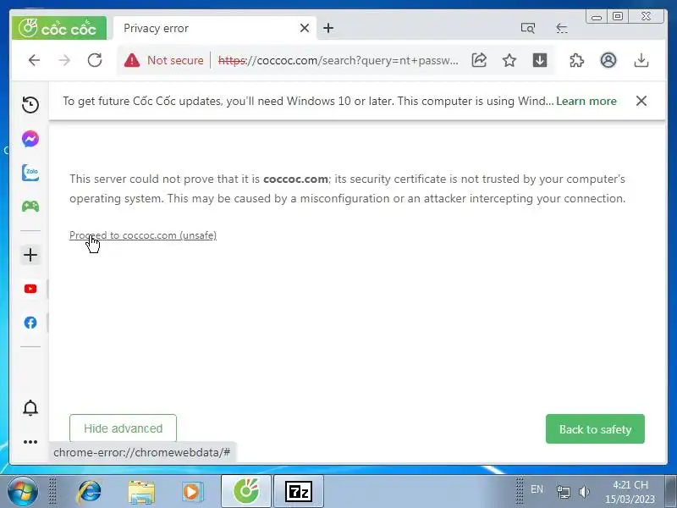Open sidebar more options three dots
The width and height of the screenshot is (677, 508).
(30, 442)
